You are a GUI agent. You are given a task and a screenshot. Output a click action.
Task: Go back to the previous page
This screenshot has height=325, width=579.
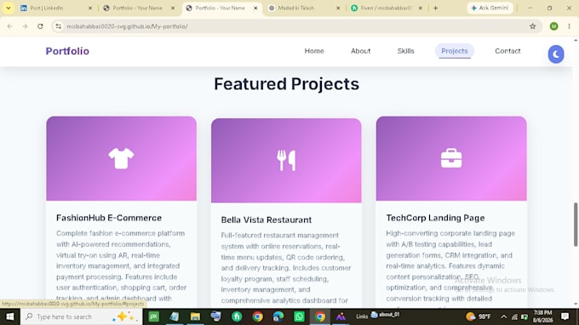[x=10, y=26]
